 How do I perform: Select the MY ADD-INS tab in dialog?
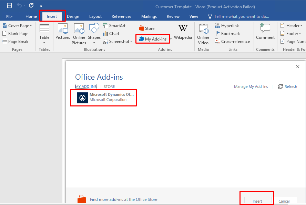[x=86, y=87]
